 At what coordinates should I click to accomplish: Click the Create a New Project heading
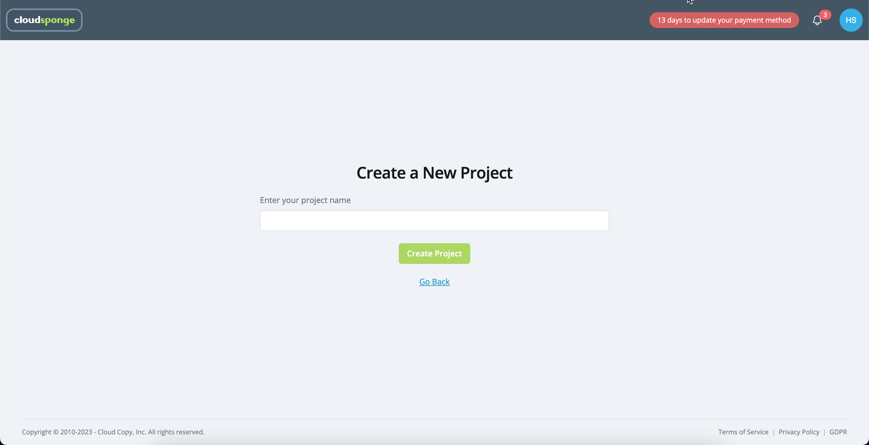click(434, 173)
